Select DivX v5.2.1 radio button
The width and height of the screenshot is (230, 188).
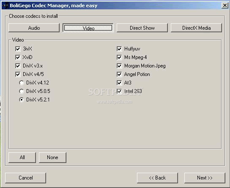(x=22, y=100)
